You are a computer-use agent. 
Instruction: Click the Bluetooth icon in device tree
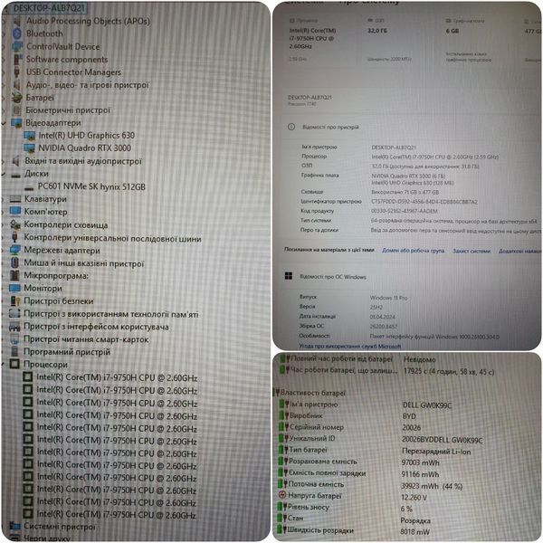(17, 33)
